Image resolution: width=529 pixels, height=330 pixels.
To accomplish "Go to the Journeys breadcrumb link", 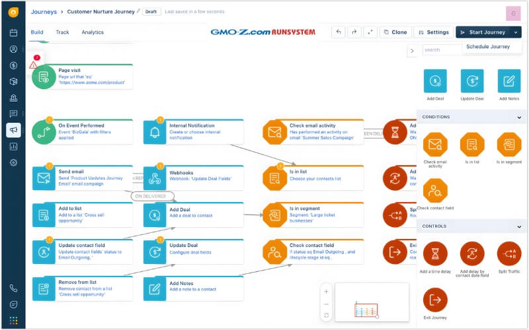I will 44,12.
